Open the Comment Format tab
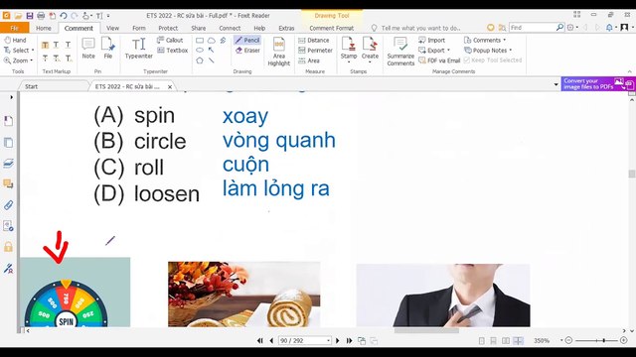 (331, 28)
